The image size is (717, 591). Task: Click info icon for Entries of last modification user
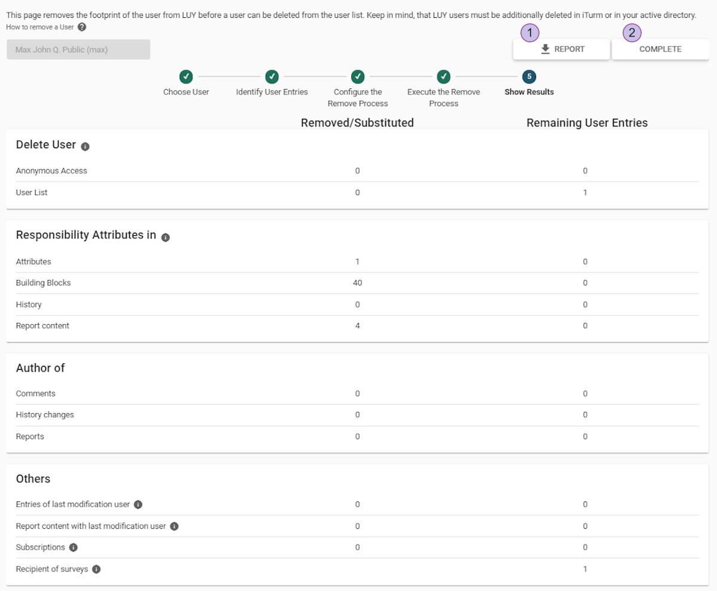point(138,504)
